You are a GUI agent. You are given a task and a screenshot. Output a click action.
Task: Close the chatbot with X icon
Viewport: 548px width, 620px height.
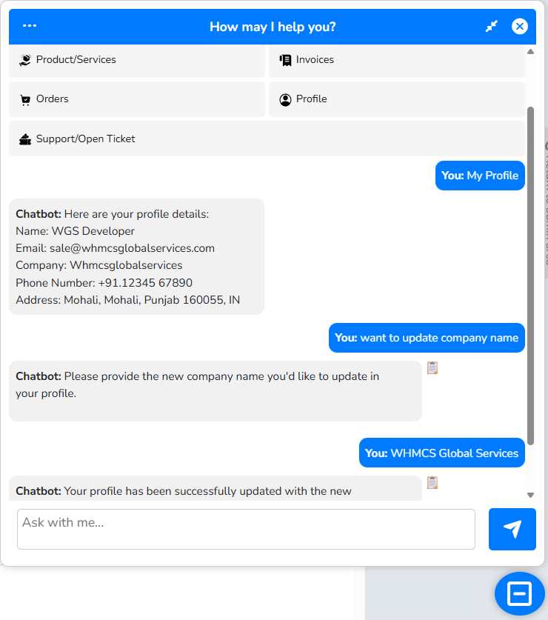[520, 27]
